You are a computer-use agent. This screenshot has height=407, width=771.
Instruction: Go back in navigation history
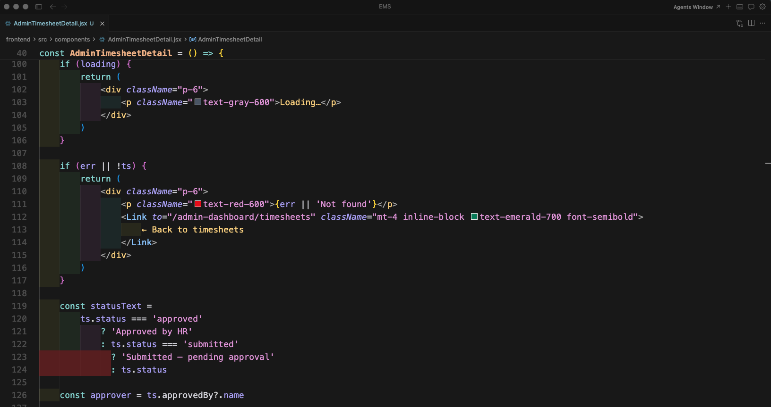(x=53, y=7)
